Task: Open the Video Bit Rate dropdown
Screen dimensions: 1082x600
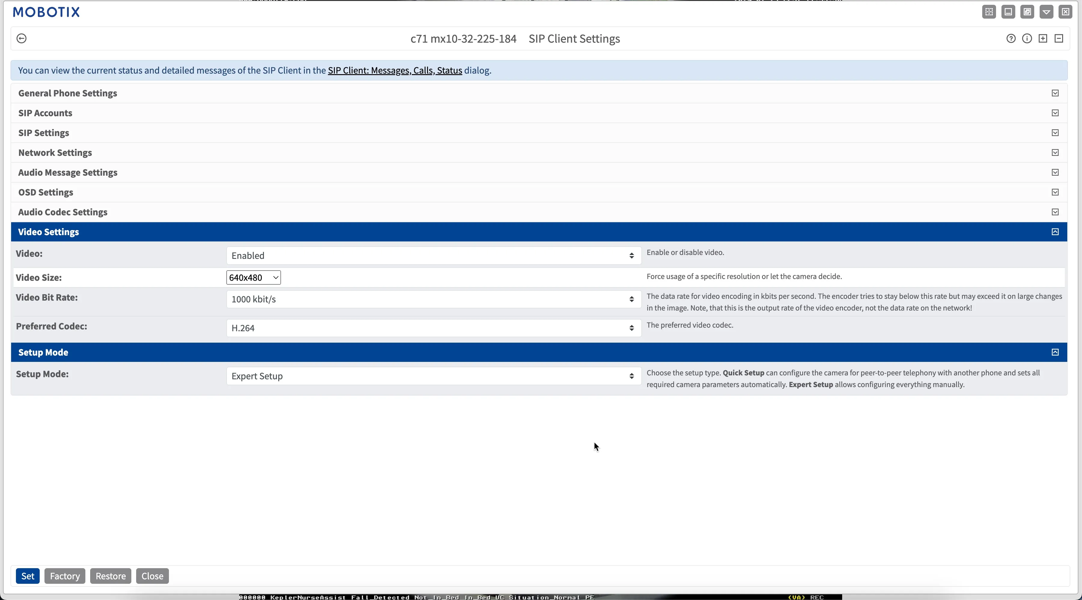Action: (x=434, y=299)
